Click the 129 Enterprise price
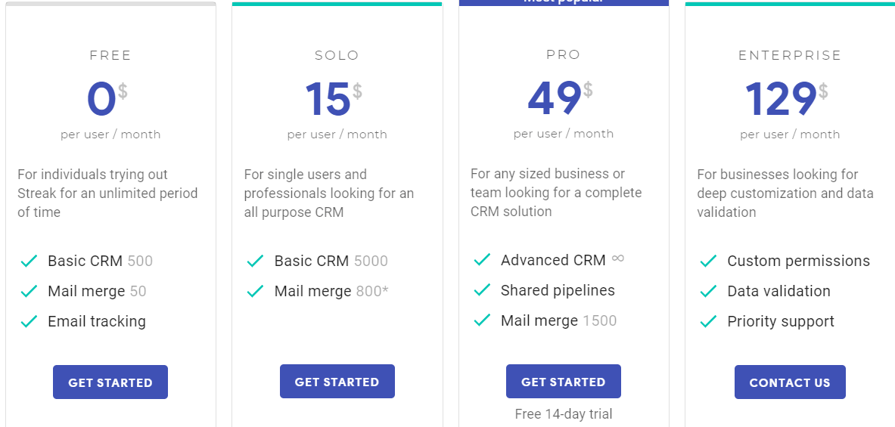Screen dimensions: 895x427 pos(781,99)
